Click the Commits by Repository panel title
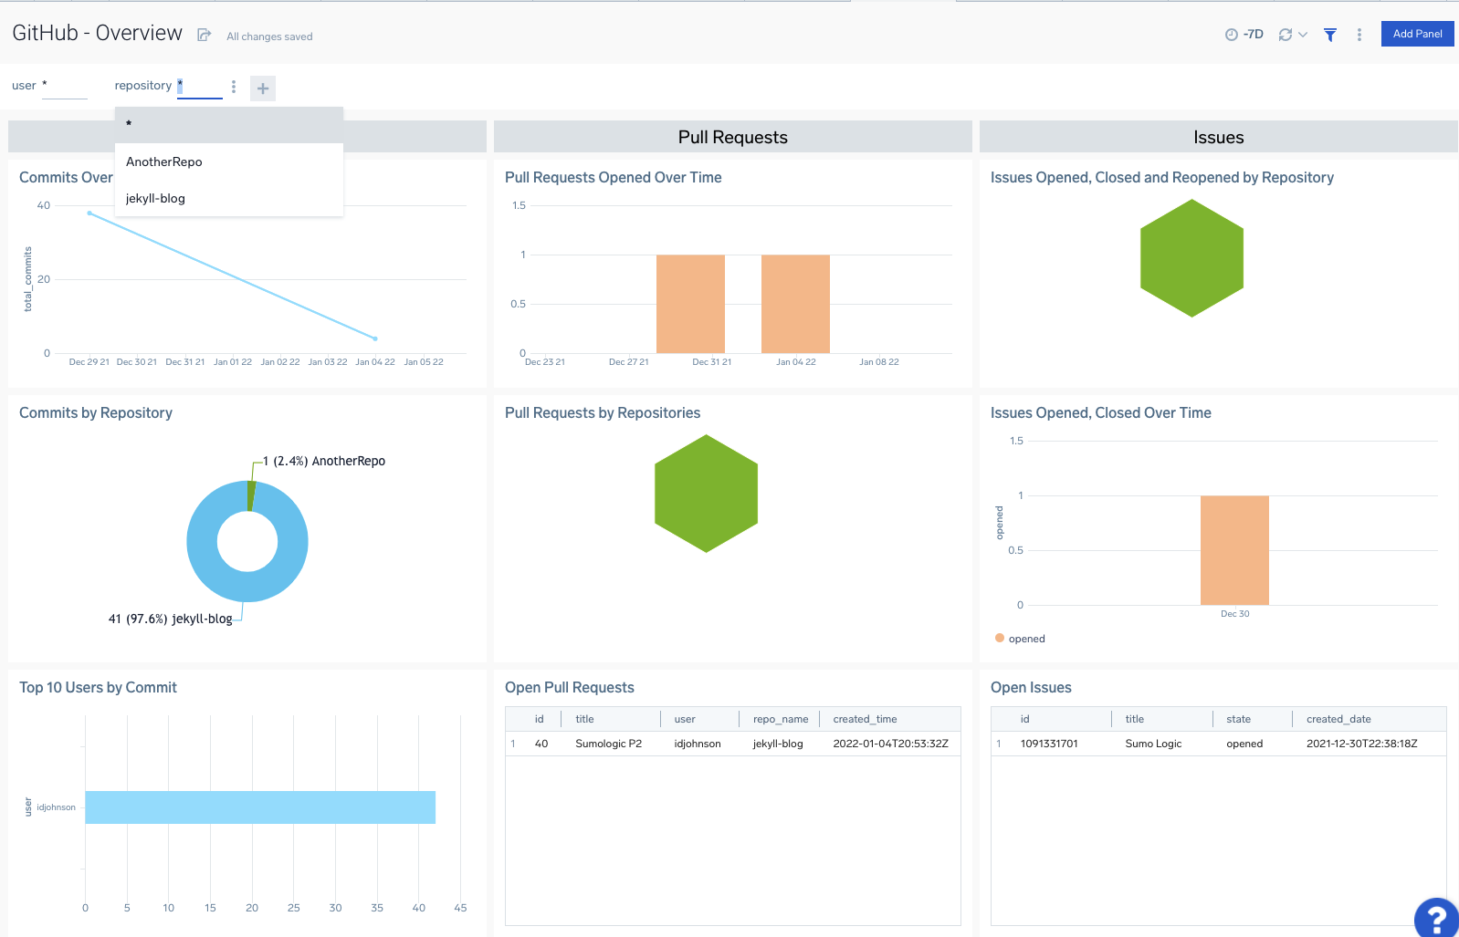1459x937 pixels. click(x=96, y=412)
